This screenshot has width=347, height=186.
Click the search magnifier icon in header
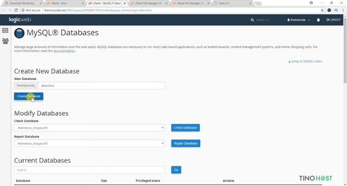[252, 20]
